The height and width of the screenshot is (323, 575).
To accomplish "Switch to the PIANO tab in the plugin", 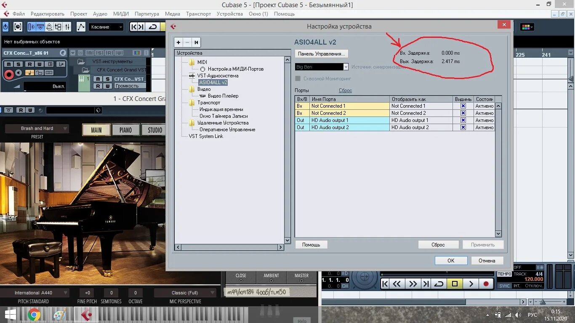I will 126,130.
